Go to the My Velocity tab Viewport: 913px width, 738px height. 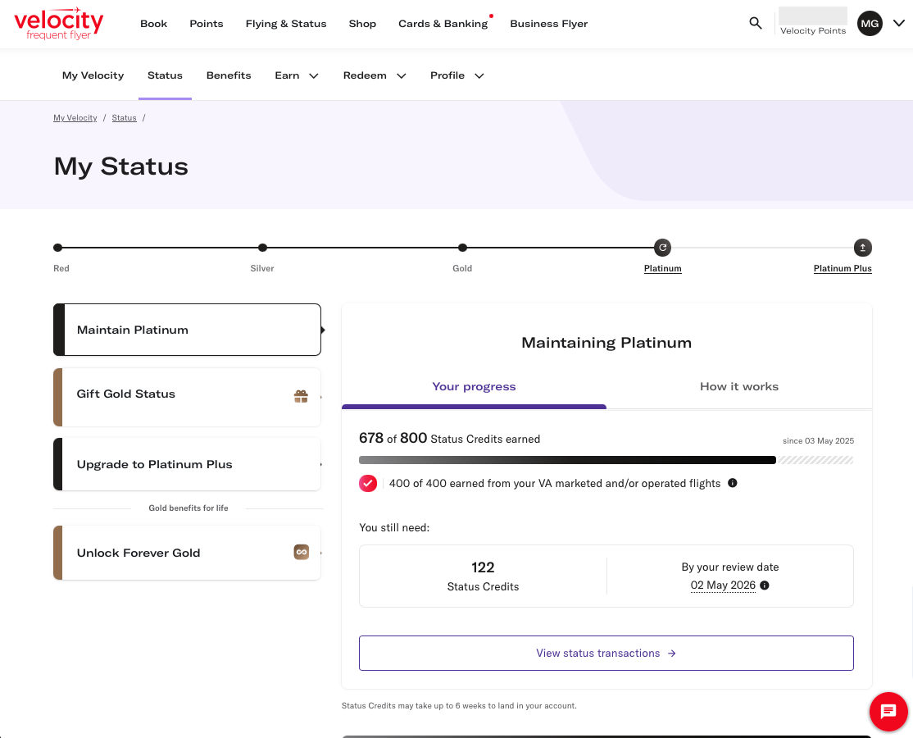coord(93,75)
